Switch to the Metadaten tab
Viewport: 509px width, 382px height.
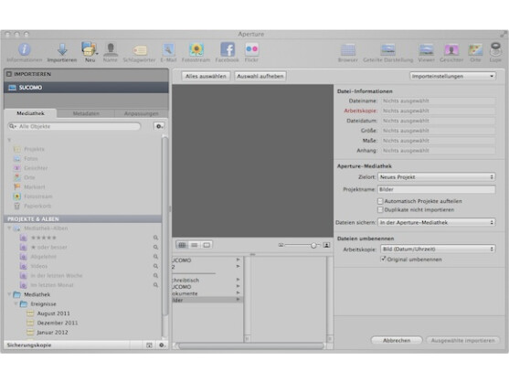click(86, 113)
